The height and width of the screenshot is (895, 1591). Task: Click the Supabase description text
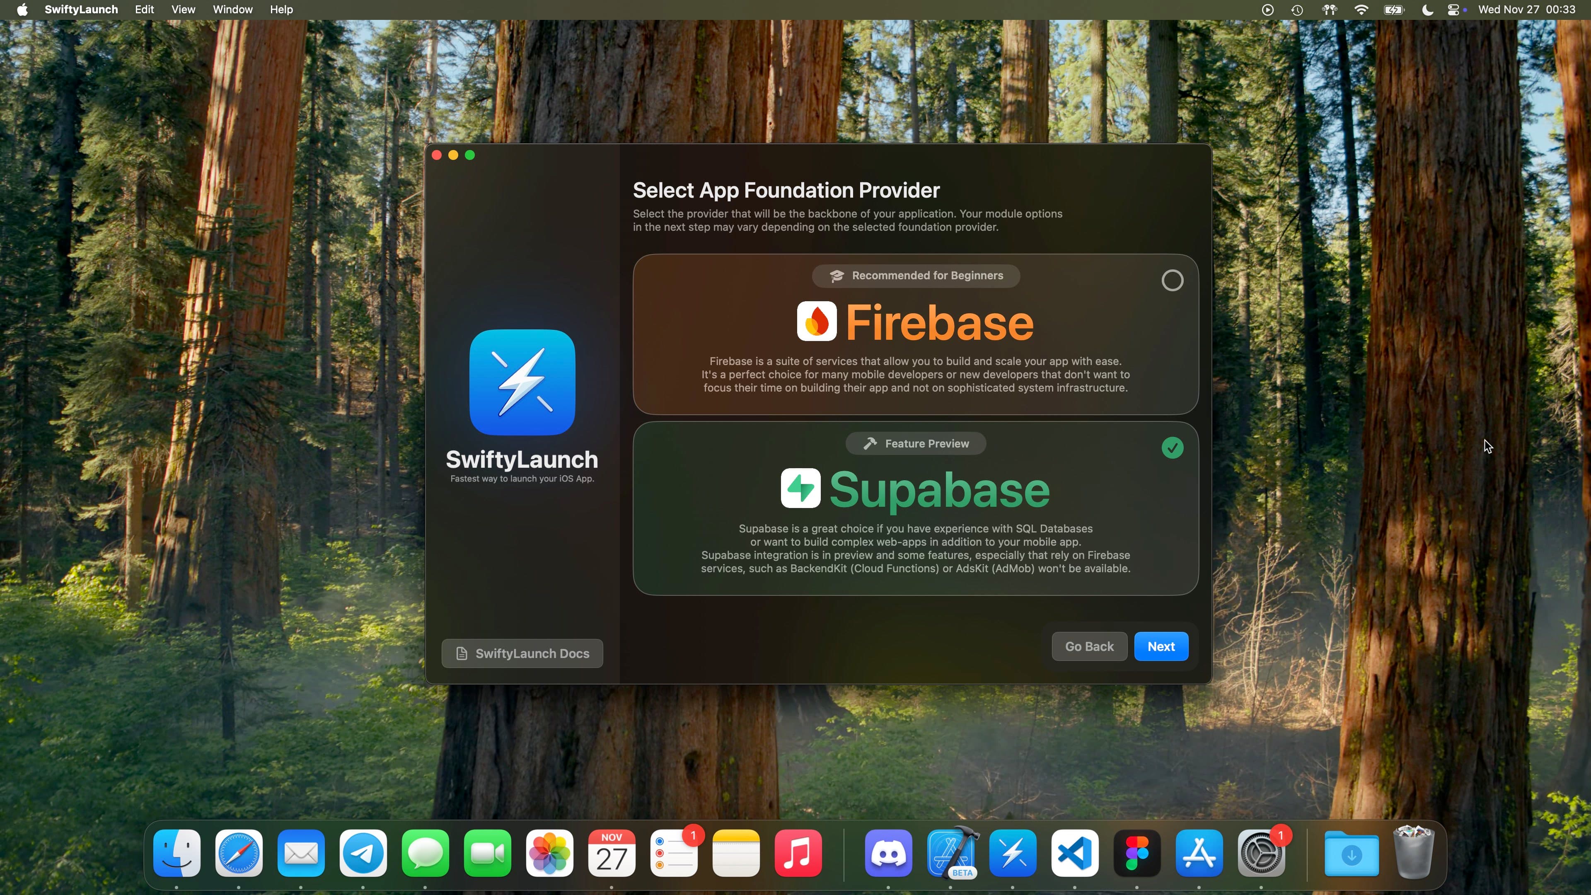point(915,549)
